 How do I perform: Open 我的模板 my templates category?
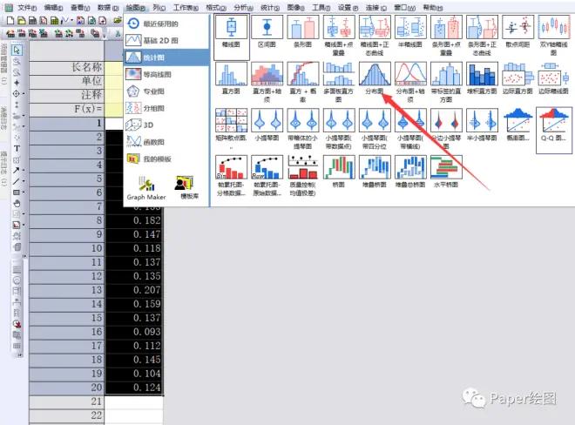click(x=167, y=159)
